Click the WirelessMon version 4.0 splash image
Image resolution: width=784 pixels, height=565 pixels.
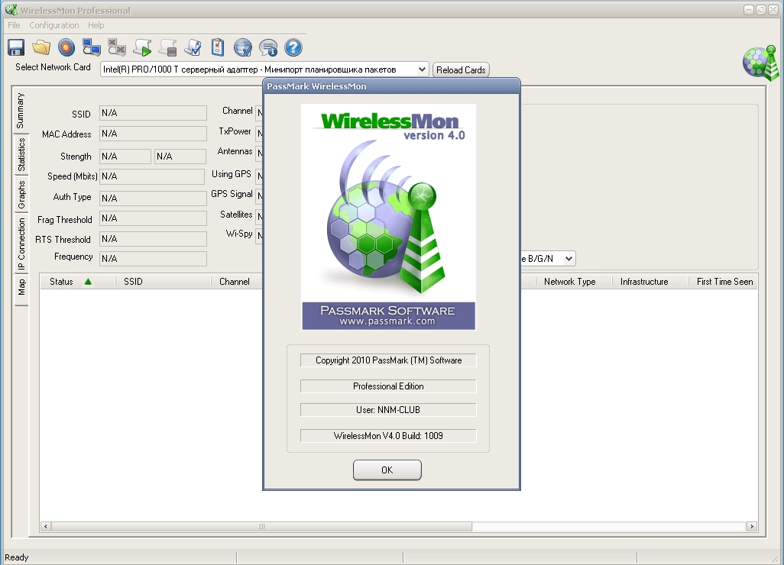click(388, 217)
